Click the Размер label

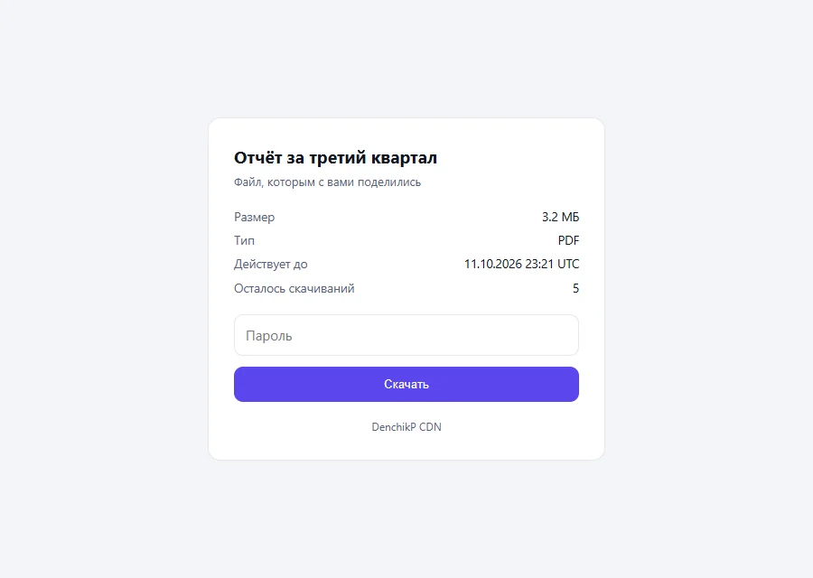[254, 218]
